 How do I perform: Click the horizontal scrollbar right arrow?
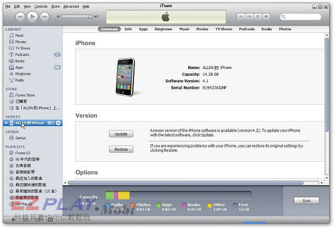[x=322, y=183]
